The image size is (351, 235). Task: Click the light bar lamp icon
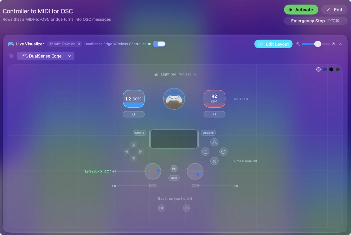point(156,74)
